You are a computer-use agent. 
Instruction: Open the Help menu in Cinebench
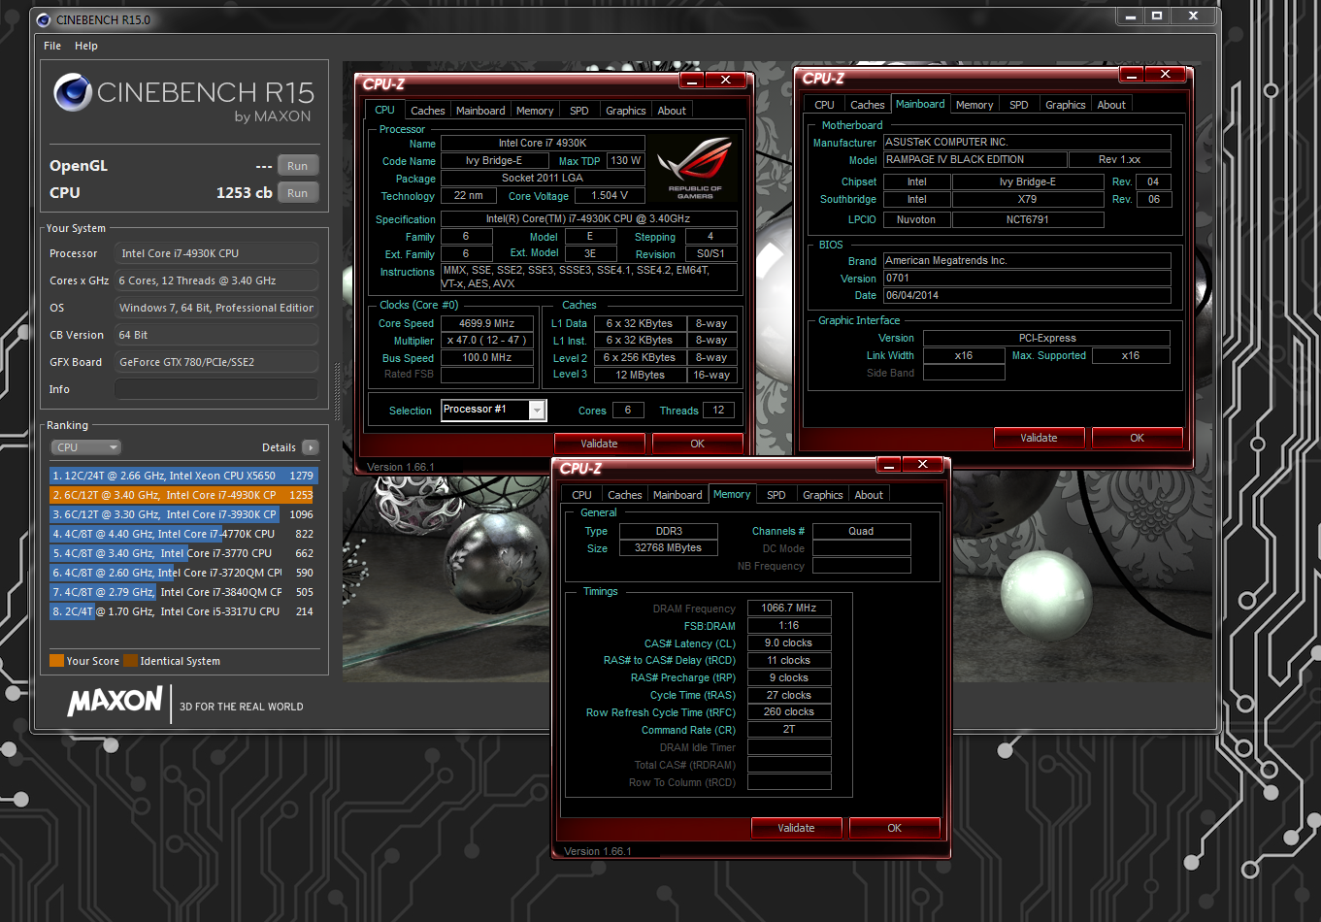(86, 46)
